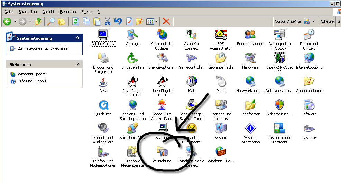Open Drucker und Faxgeräte
Screen dimensions: 341x183
click(x=103, y=58)
